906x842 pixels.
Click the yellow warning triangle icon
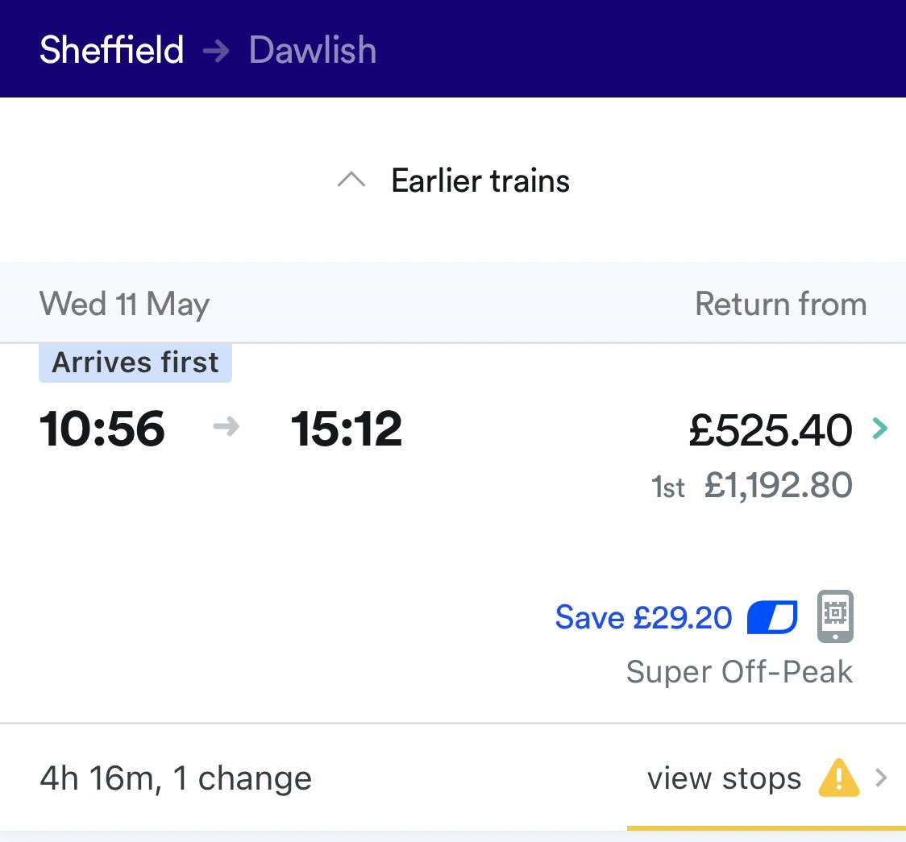tap(838, 778)
